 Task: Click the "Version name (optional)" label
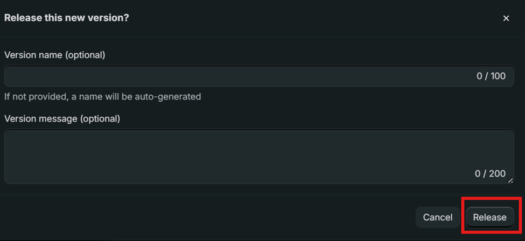(54, 55)
